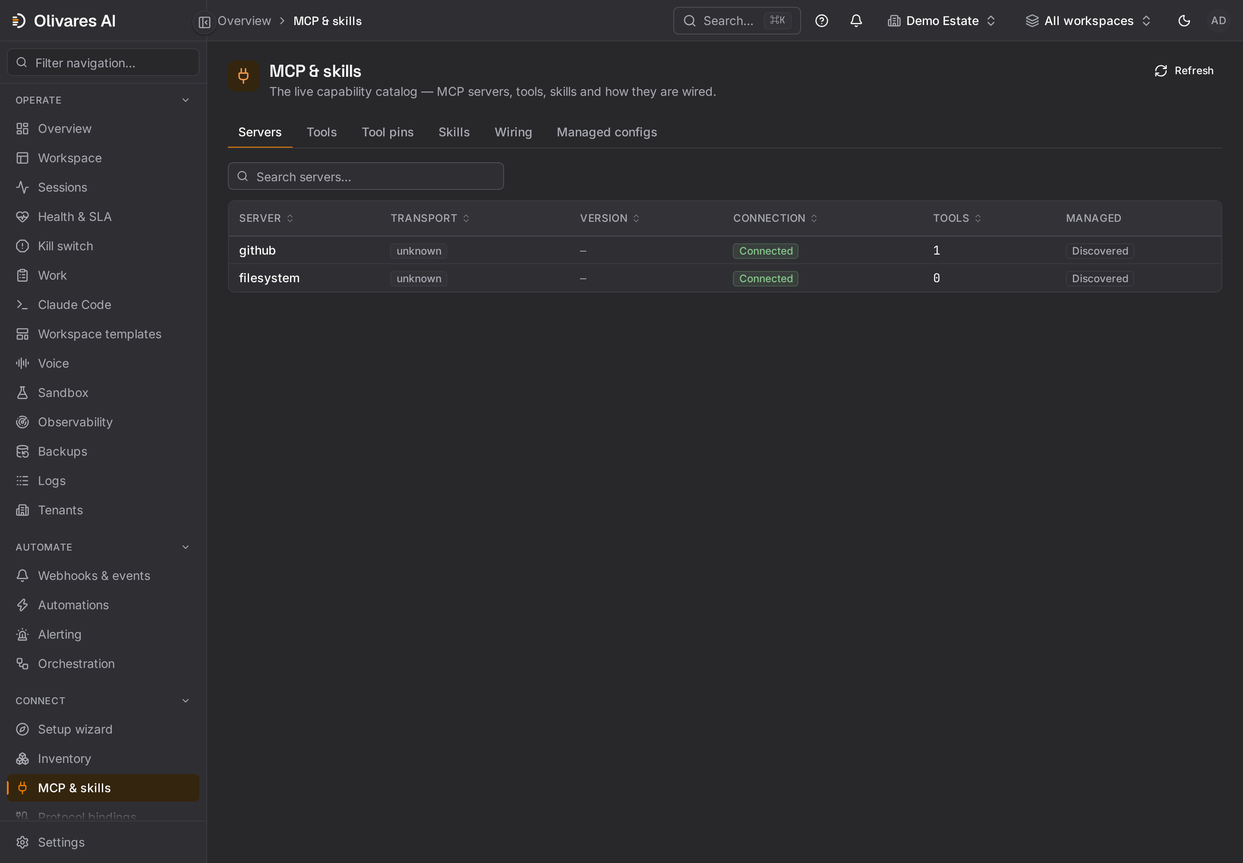Screen dimensions: 1243x863
Task: Sort by CONNECTION column
Action: tap(775, 218)
